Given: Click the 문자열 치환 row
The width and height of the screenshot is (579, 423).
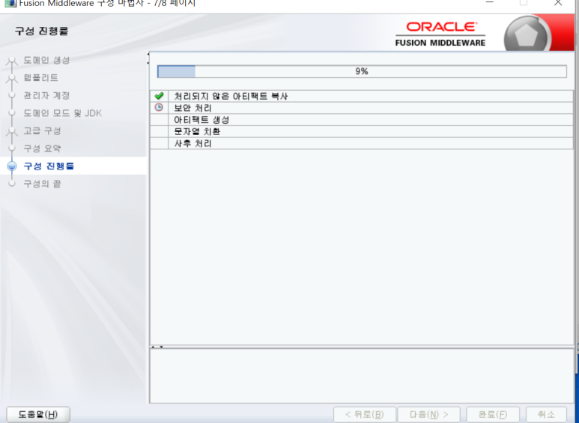Looking at the screenshot, I should 362,132.
